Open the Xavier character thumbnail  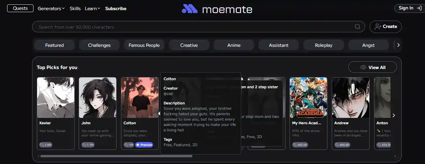(x=56, y=98)
